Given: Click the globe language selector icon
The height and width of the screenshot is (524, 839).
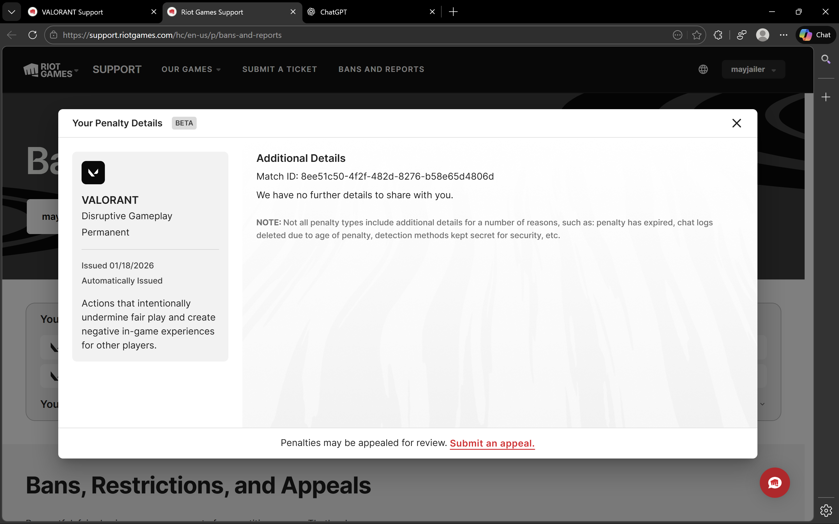Looking at the screenshot, I should tap(703, 69).
